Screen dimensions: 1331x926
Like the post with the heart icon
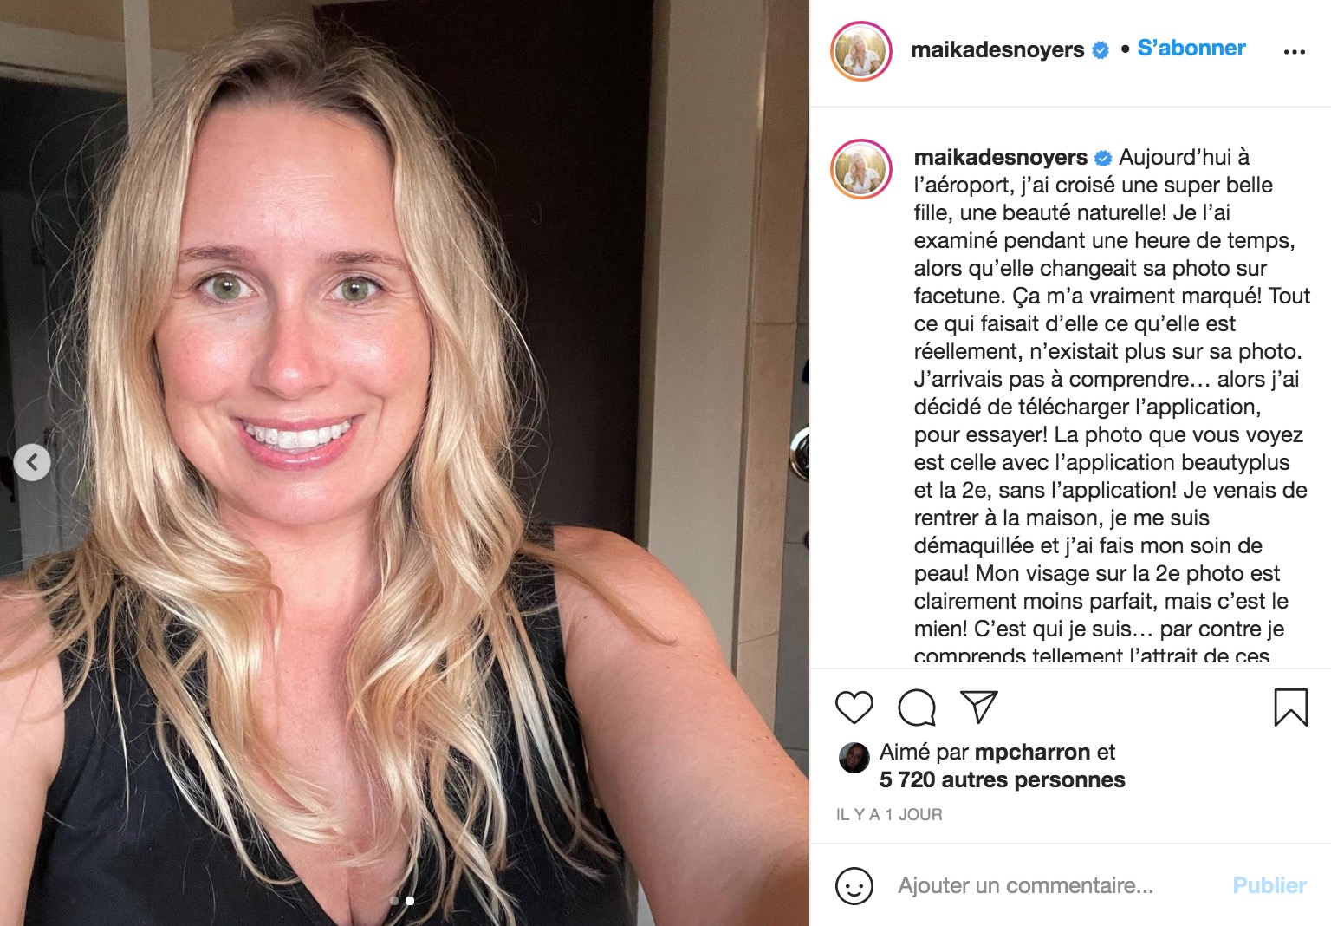(x=854, y=708)
